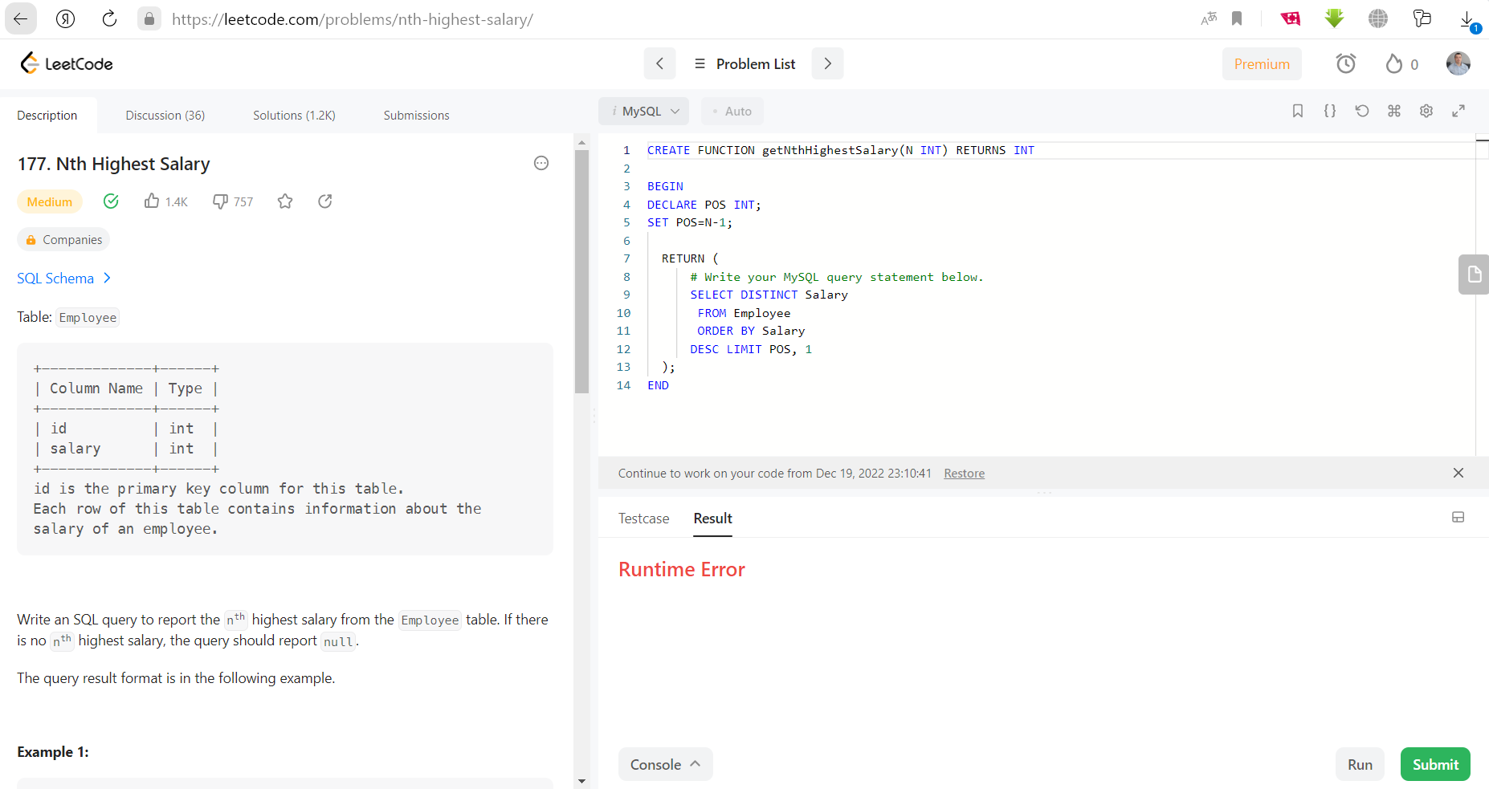This screenshot has width=1489, height=789.
Task: Place cursor on the SELECT DISTINCT Salary line
Action: tap(769, 295)
